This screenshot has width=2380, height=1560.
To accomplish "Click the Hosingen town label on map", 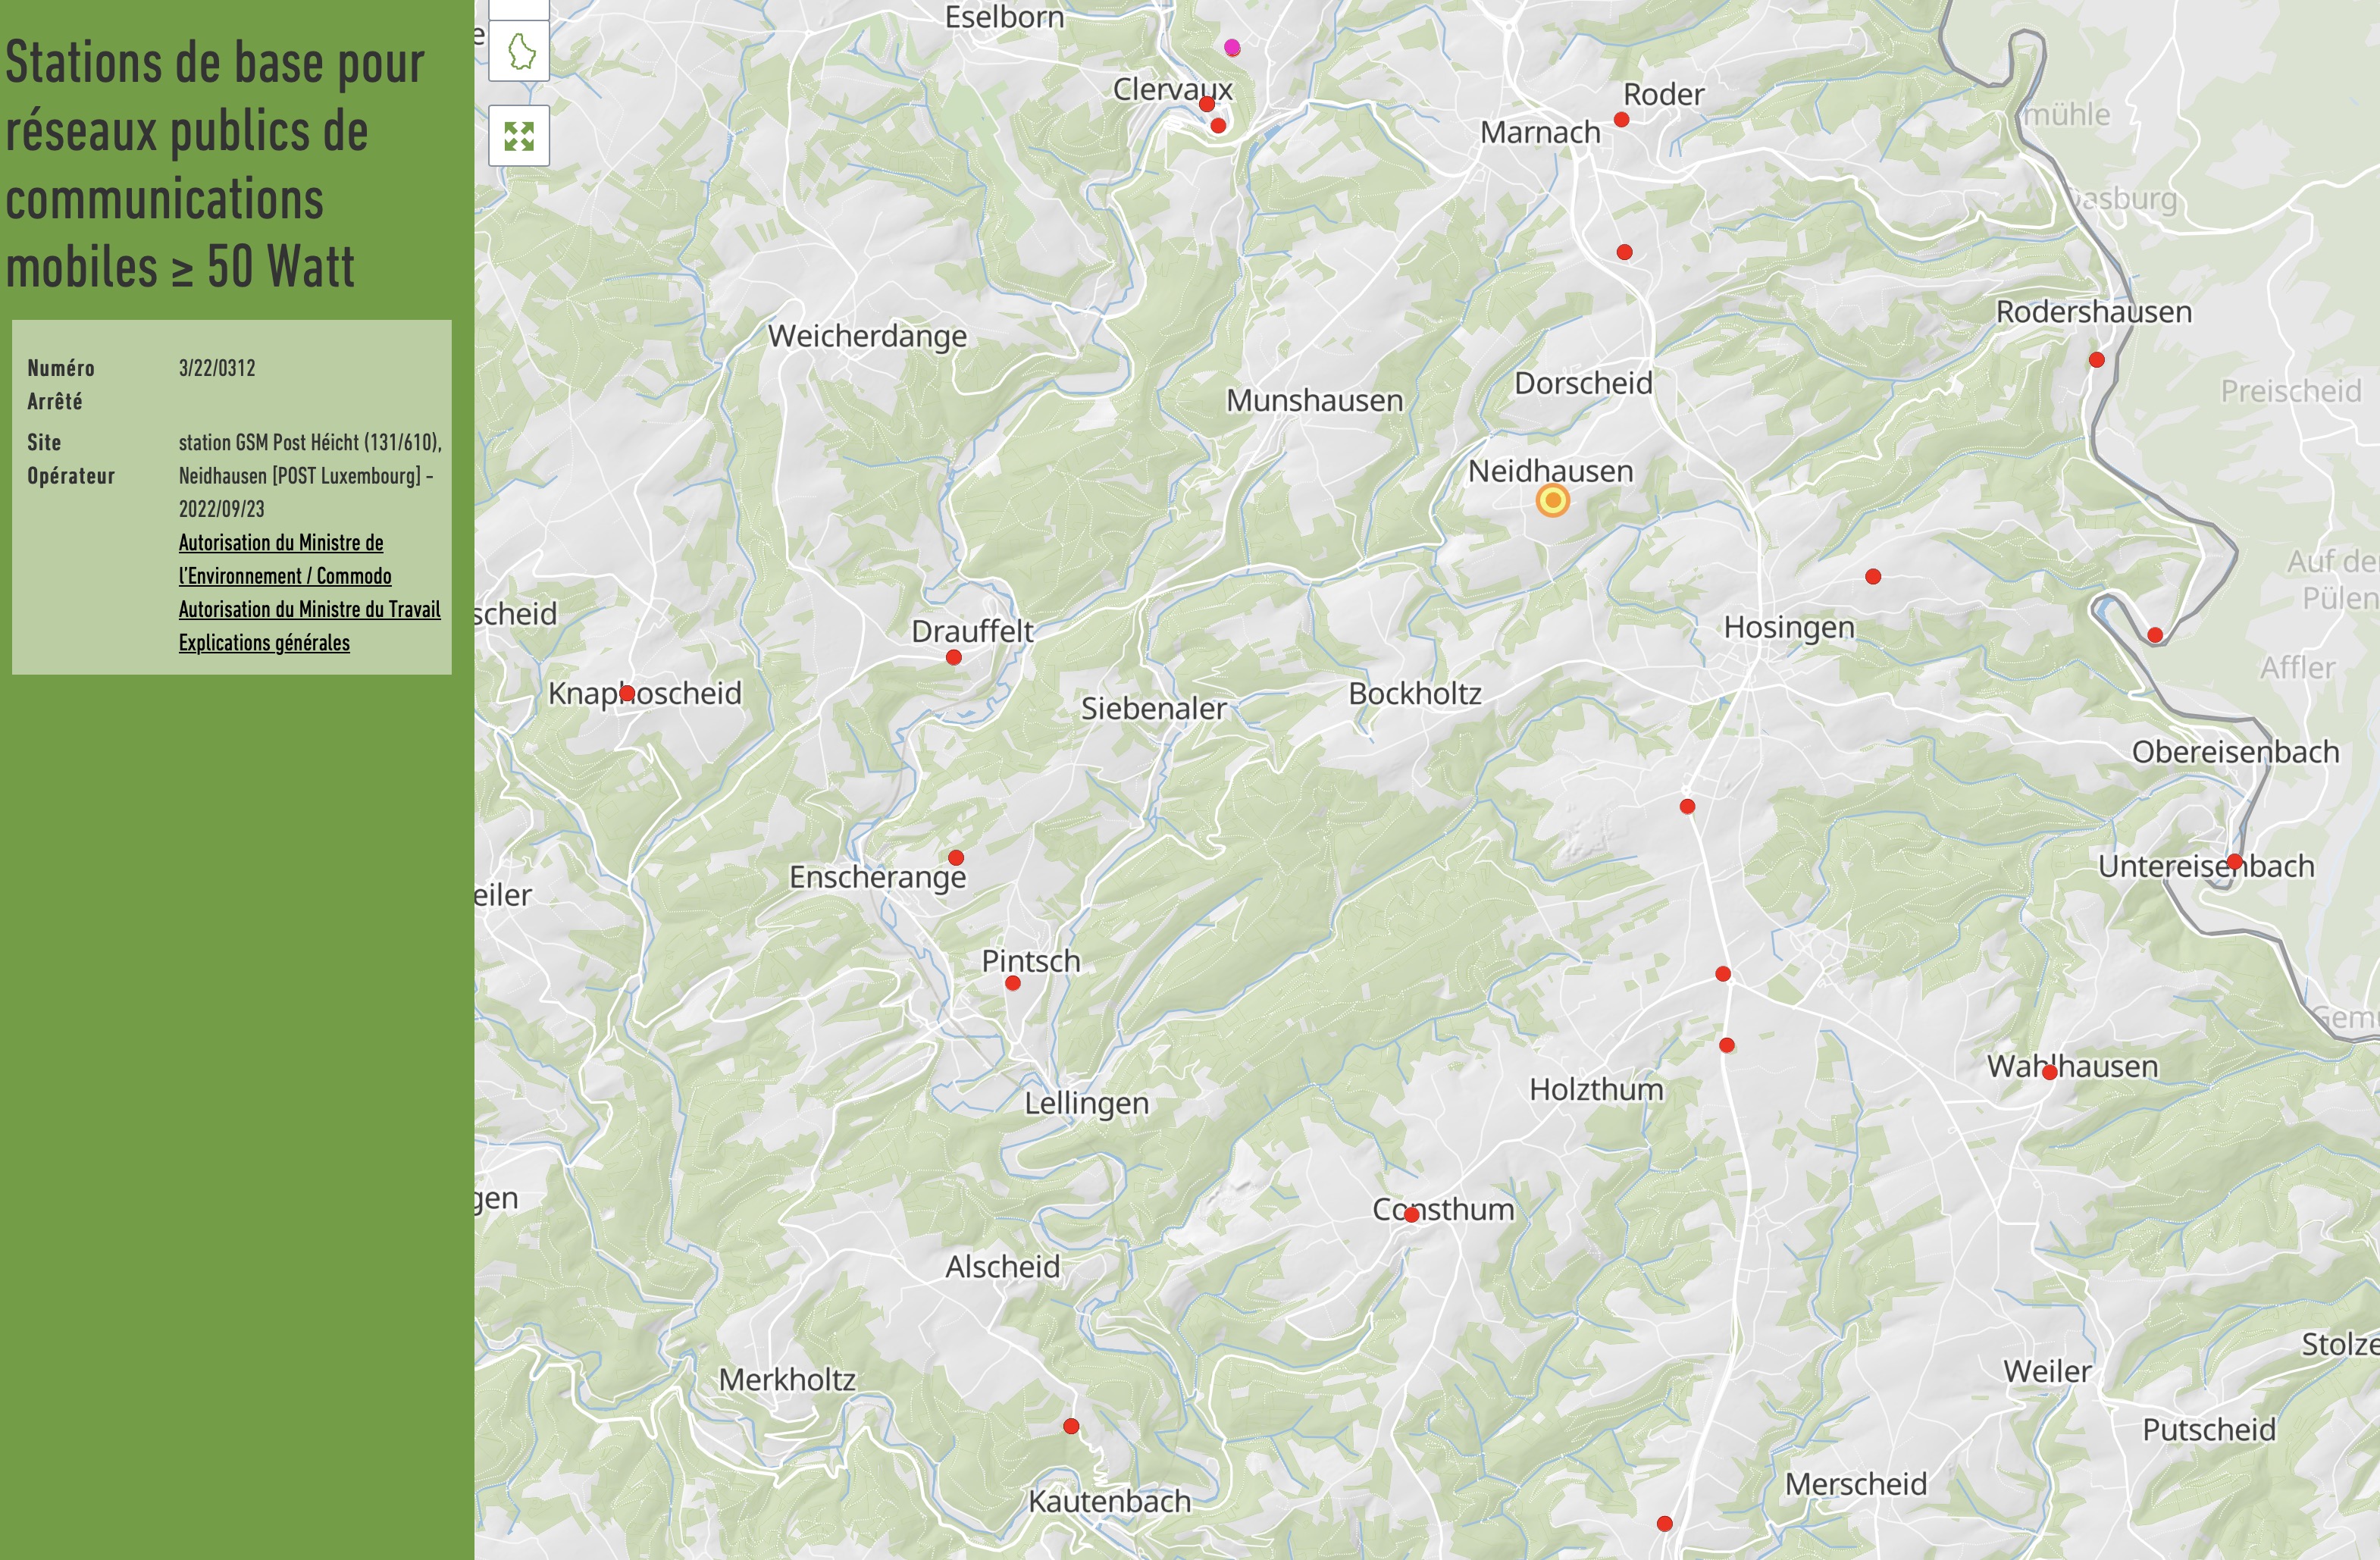I will click(x=1789, y=628).
